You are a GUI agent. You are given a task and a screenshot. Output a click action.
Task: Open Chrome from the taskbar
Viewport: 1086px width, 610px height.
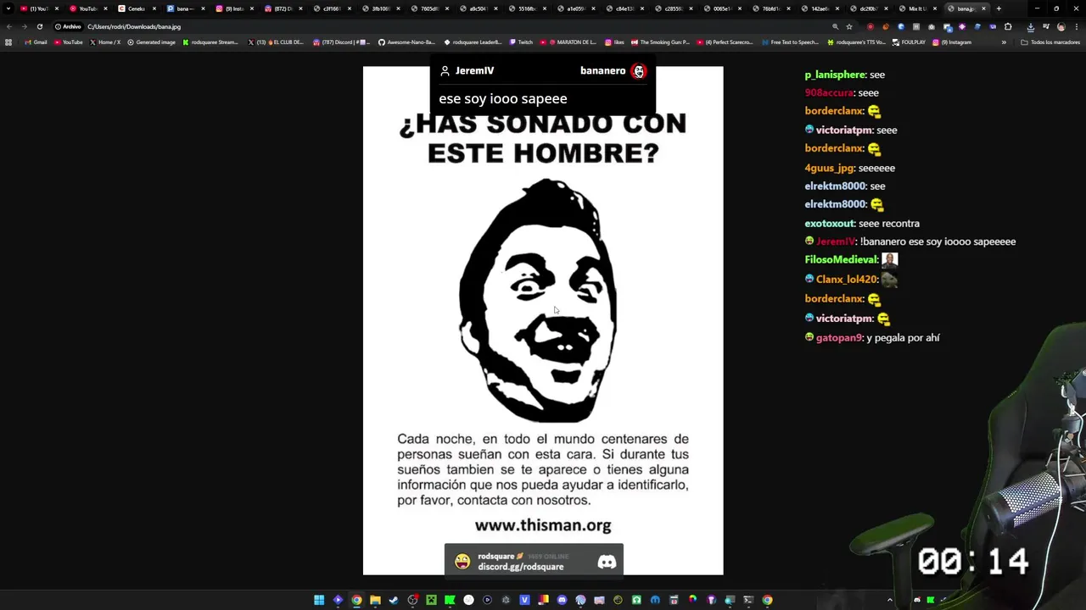[x=356, y=600]
